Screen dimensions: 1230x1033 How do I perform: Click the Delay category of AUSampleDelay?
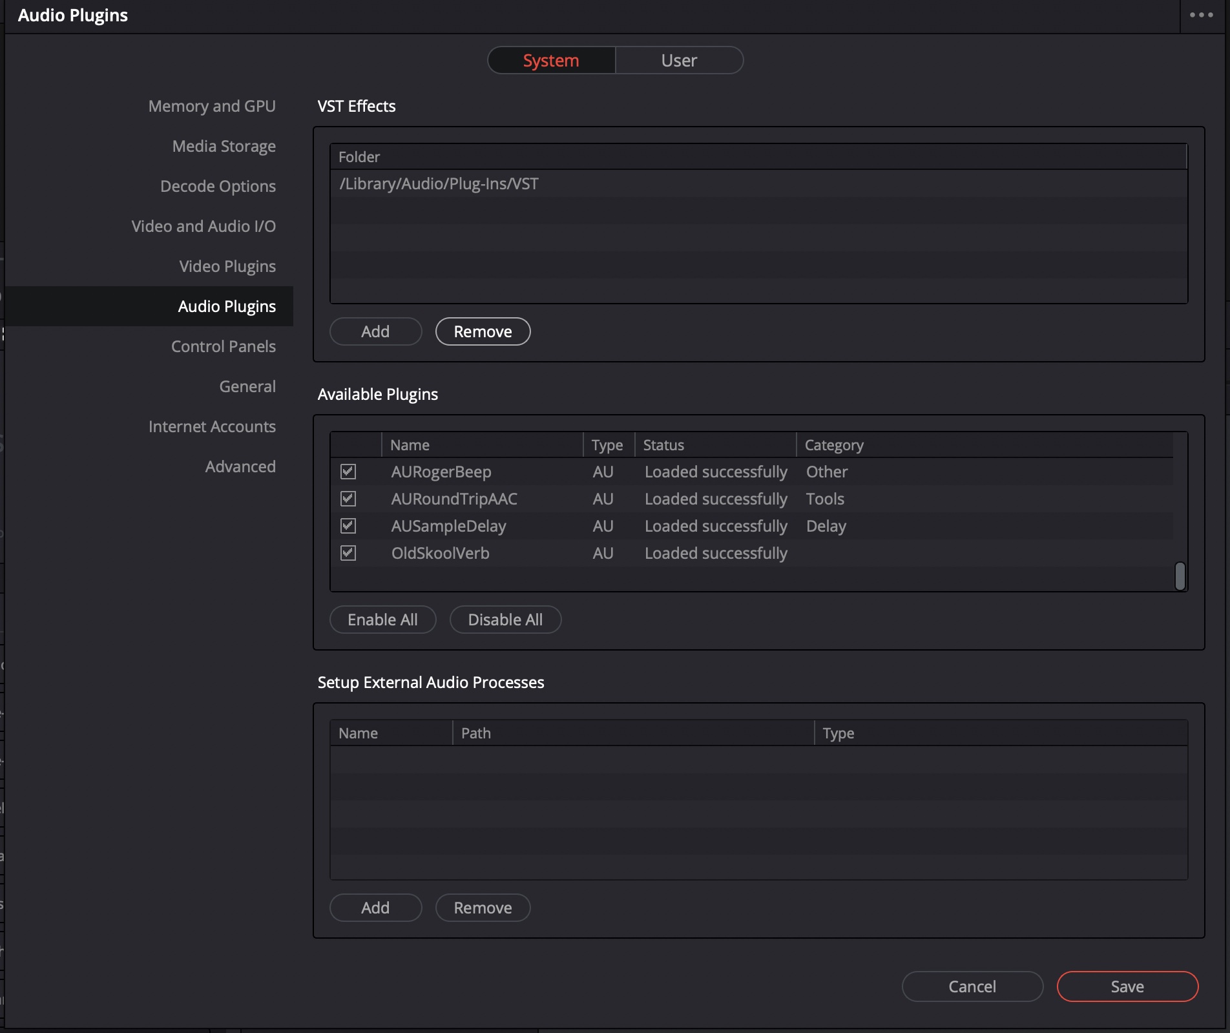click(x=826, y=526)
